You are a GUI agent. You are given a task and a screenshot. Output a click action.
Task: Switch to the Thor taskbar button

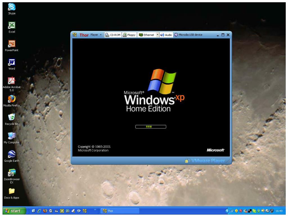click(x=120, y=211)
